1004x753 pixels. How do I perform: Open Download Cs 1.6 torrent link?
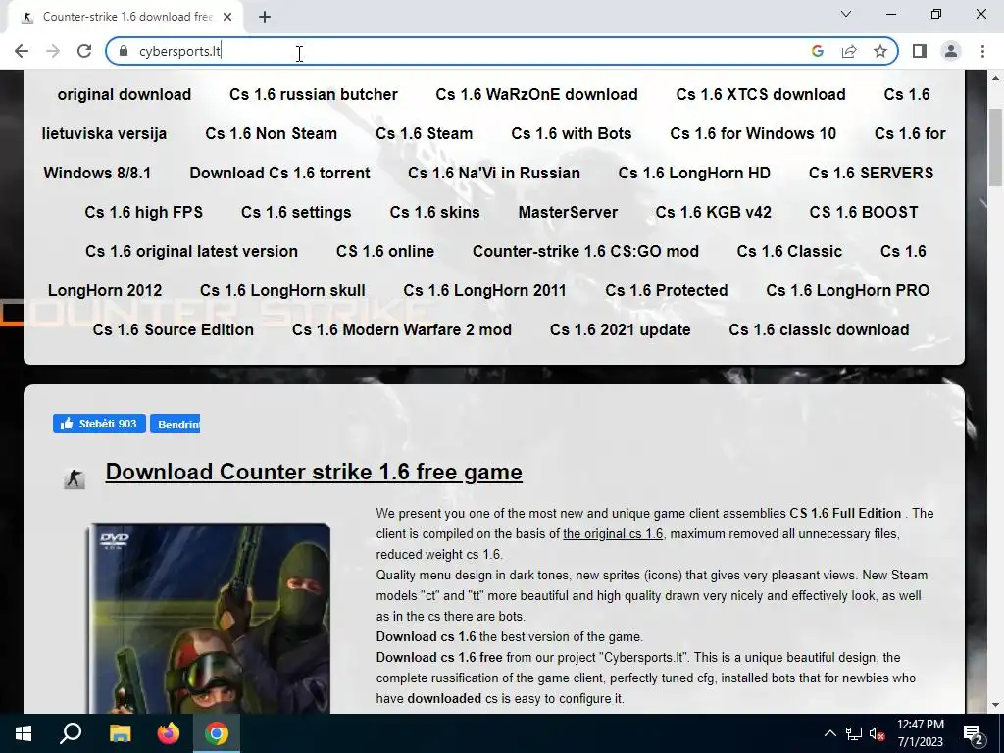[279, 173]
